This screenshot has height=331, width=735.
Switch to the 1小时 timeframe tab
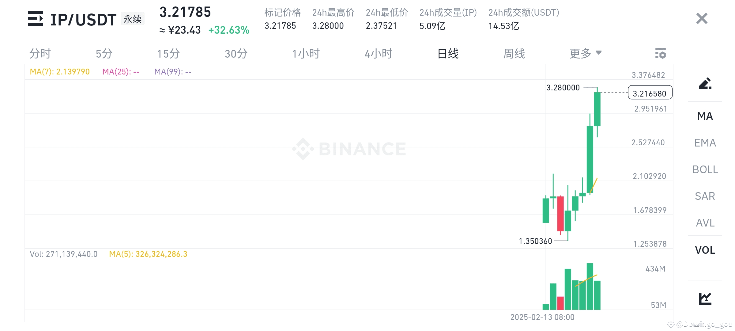306,53
